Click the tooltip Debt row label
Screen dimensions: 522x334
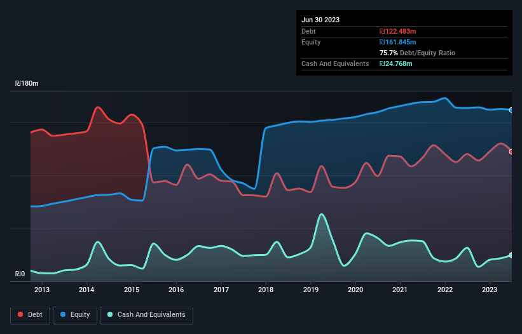click(308, 31)
